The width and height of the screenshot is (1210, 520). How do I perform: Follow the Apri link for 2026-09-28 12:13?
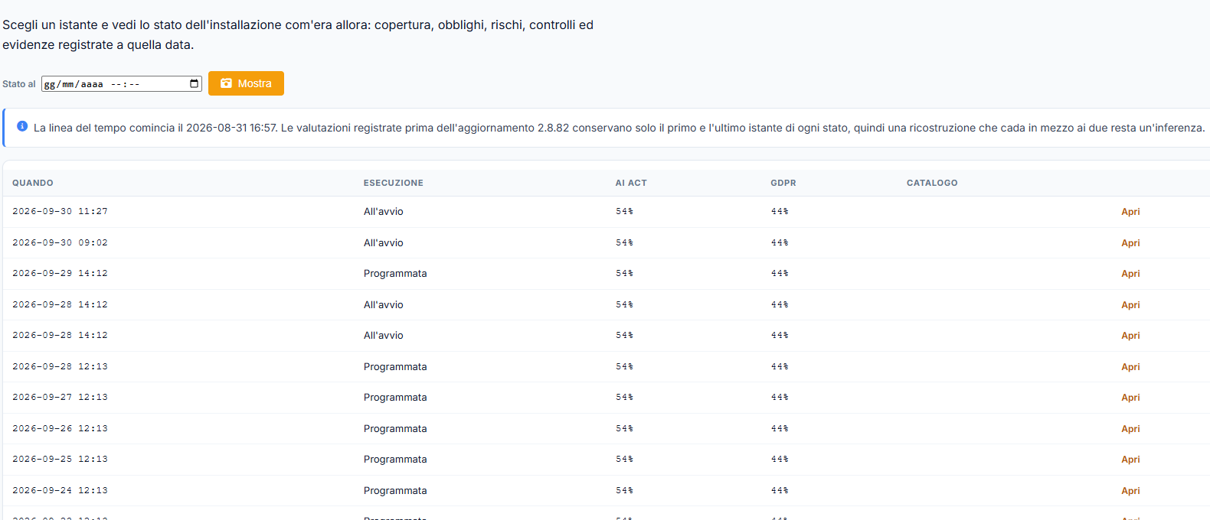1130,367
